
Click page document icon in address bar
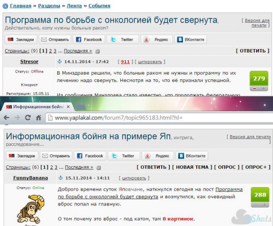(50, 118)
